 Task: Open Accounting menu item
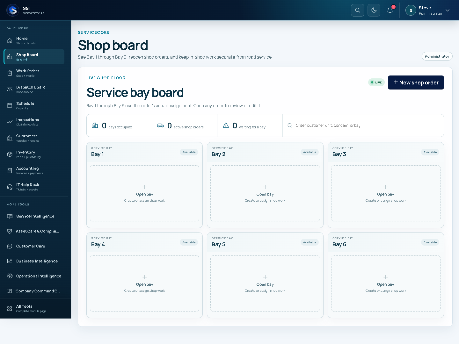34,170
